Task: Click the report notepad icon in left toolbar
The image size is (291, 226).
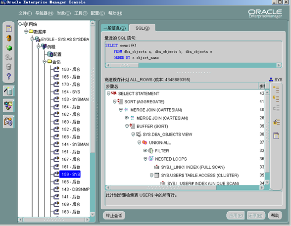Action: point(9,29)
